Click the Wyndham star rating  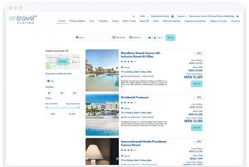click(x=128, y=61)
